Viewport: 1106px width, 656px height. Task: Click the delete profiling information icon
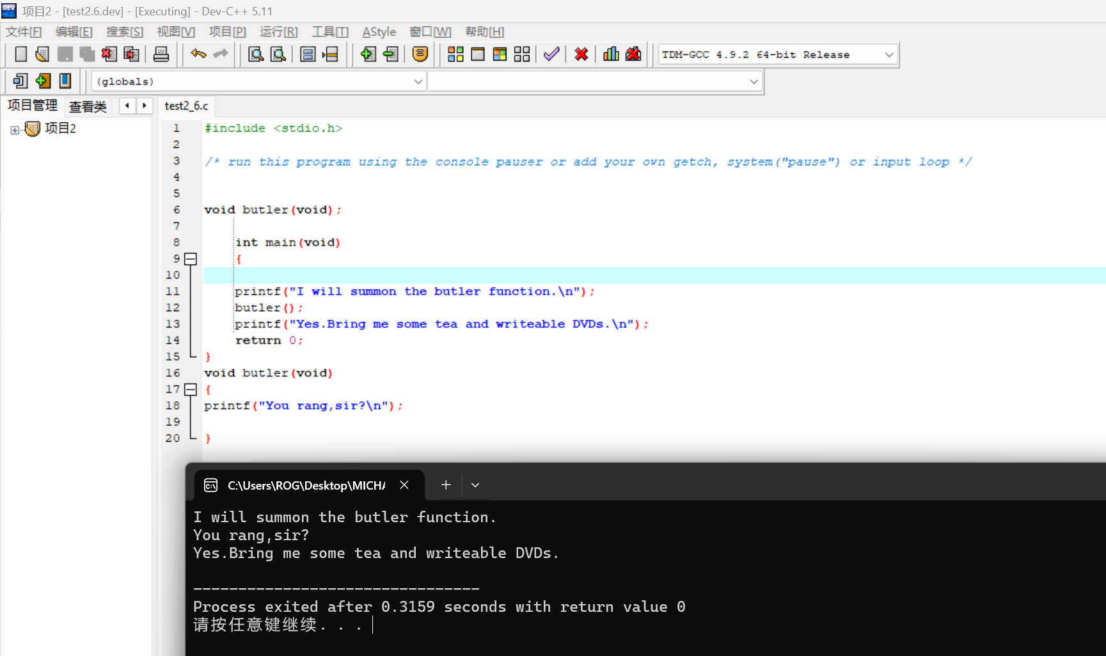coord(633,54)
